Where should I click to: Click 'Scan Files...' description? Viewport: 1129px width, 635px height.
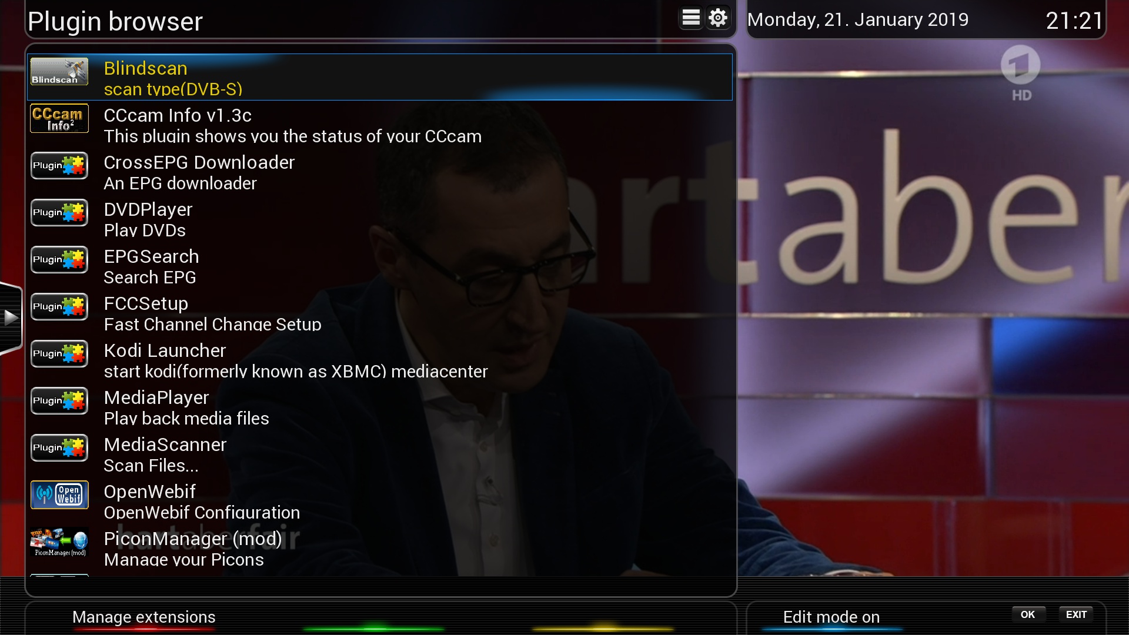click(151, 465)
